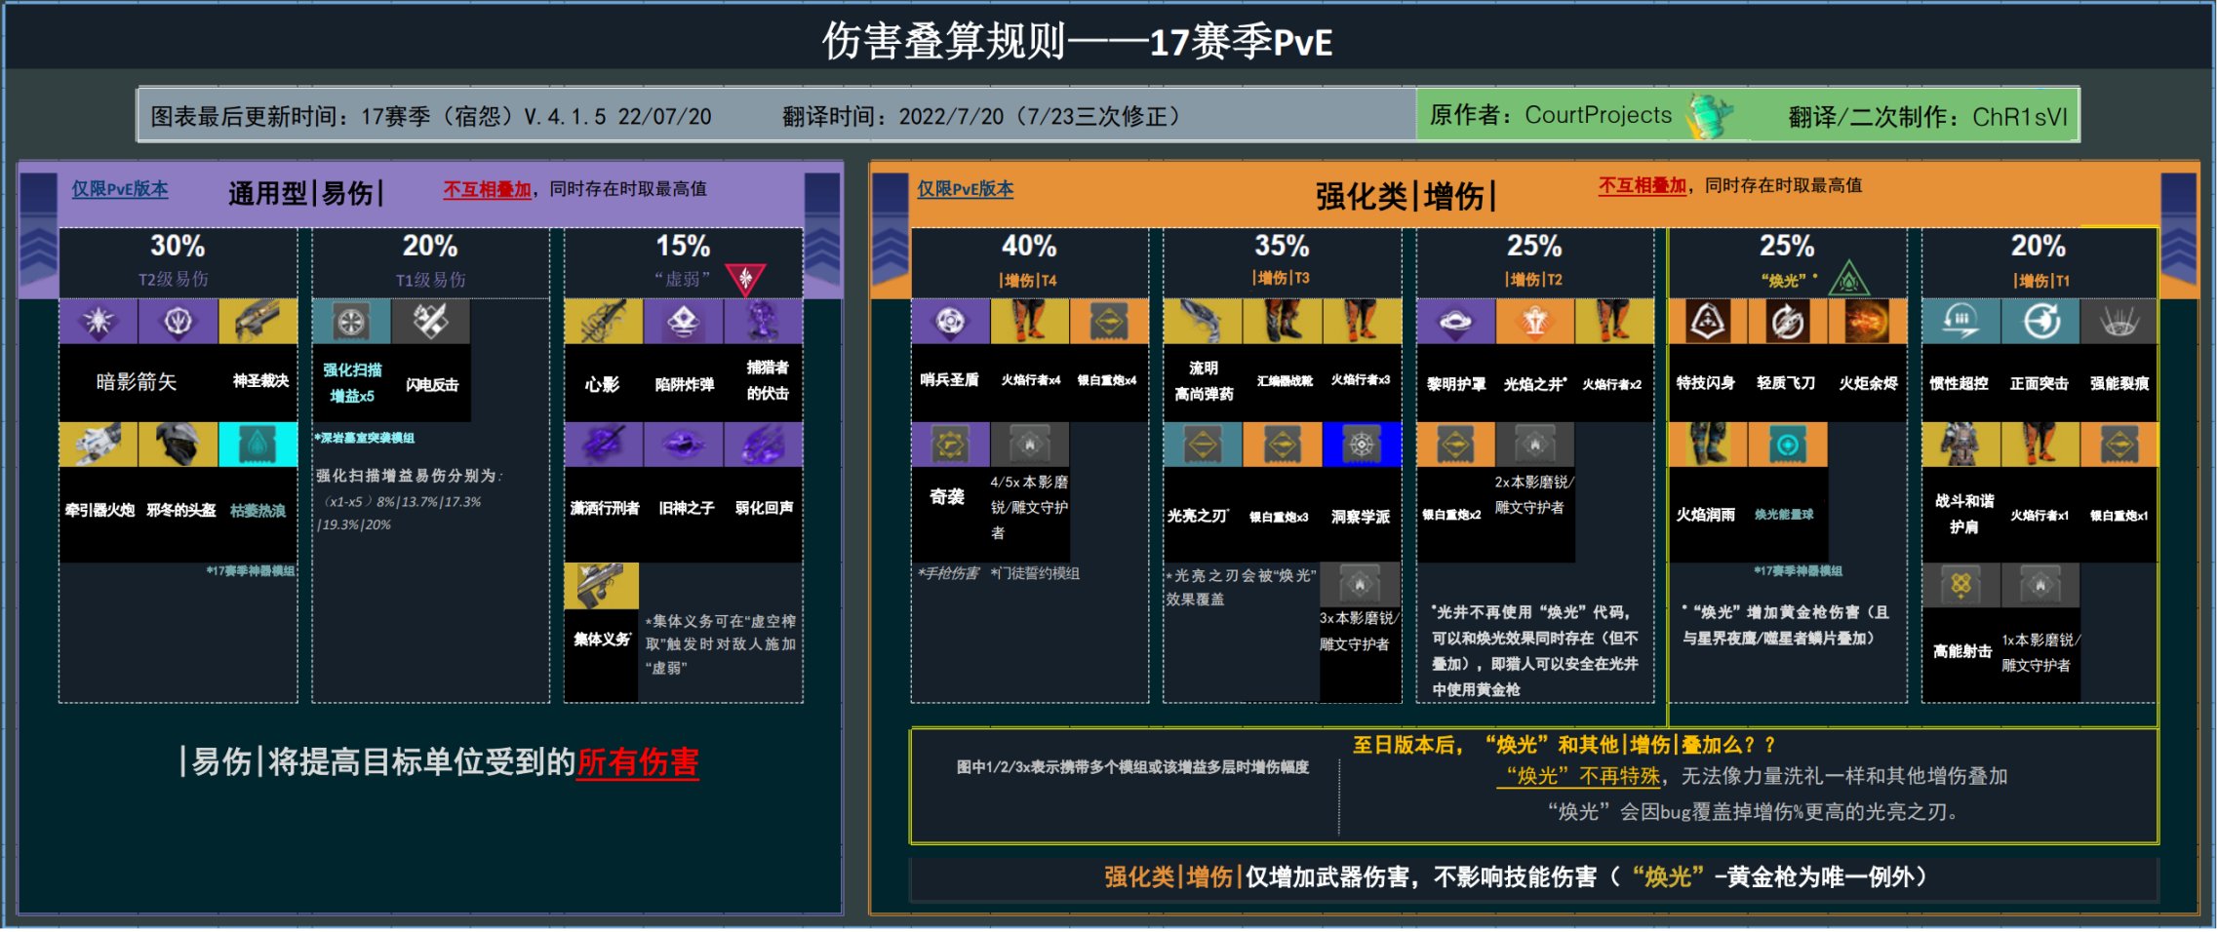Screen dimensions: 2218x932
Task: Select the 黎明护罩 icon
Action: pos(1455,322)
